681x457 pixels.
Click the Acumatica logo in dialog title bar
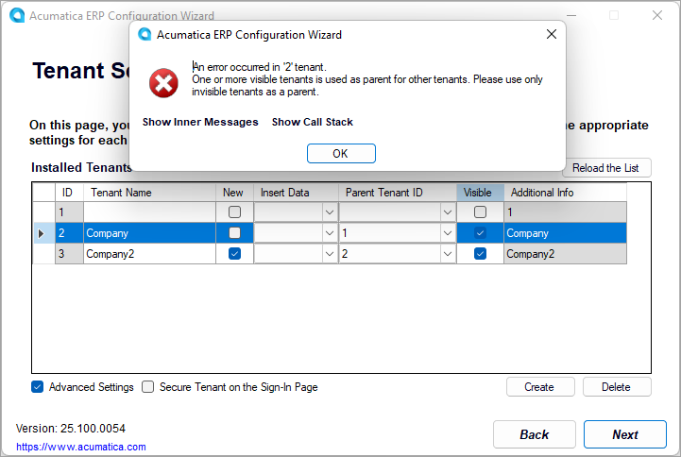click(145, 35)
